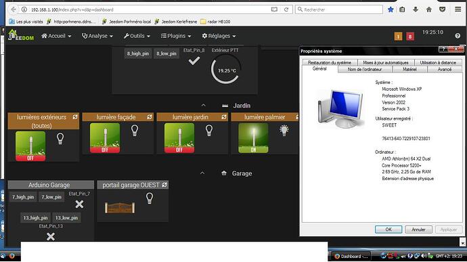The width and height of the screenshot is (467, 262).
Task: Focus the Rechercher search field
Action: pos(339,9)
